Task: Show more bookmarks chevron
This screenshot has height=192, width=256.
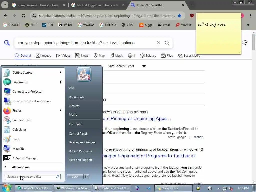Action: click(x=248, y=25)
